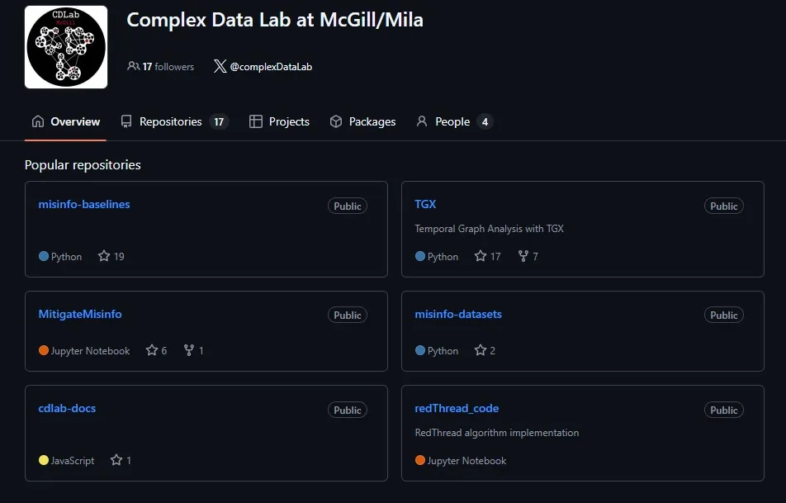Viewport: 786px width, 503px height.
Task: Click the star icon on misinfo-baselines
Action: 104,256
